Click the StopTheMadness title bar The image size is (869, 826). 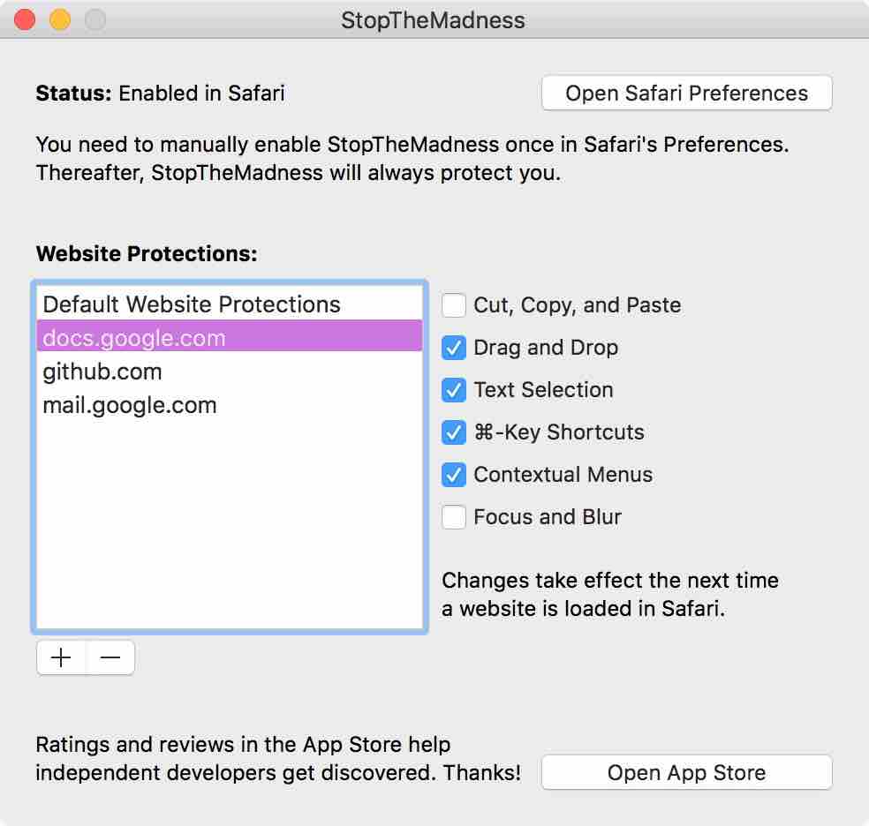(x=434, y=19)
